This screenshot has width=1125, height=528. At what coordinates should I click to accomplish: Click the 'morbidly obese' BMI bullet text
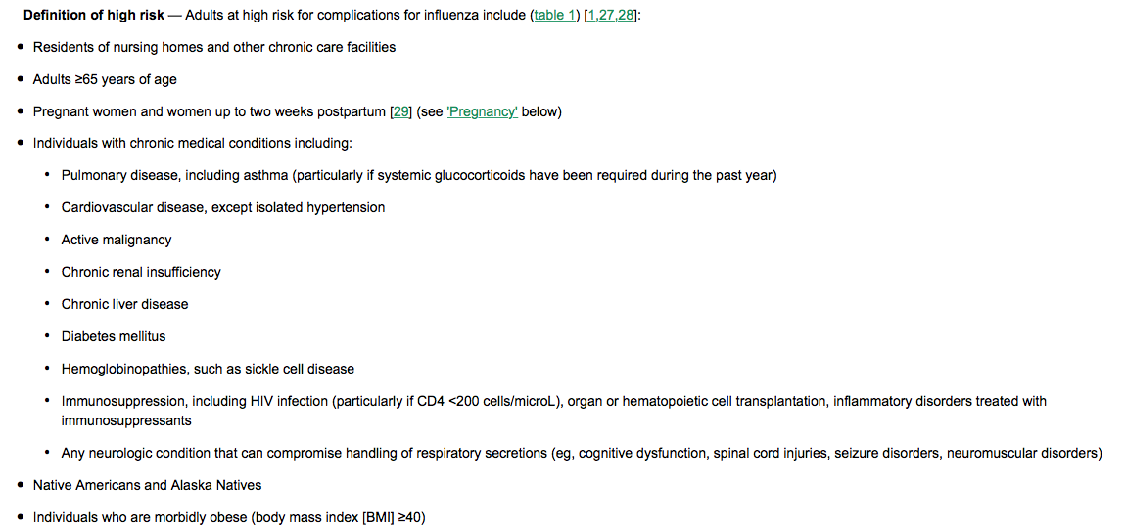pos(229,518)
